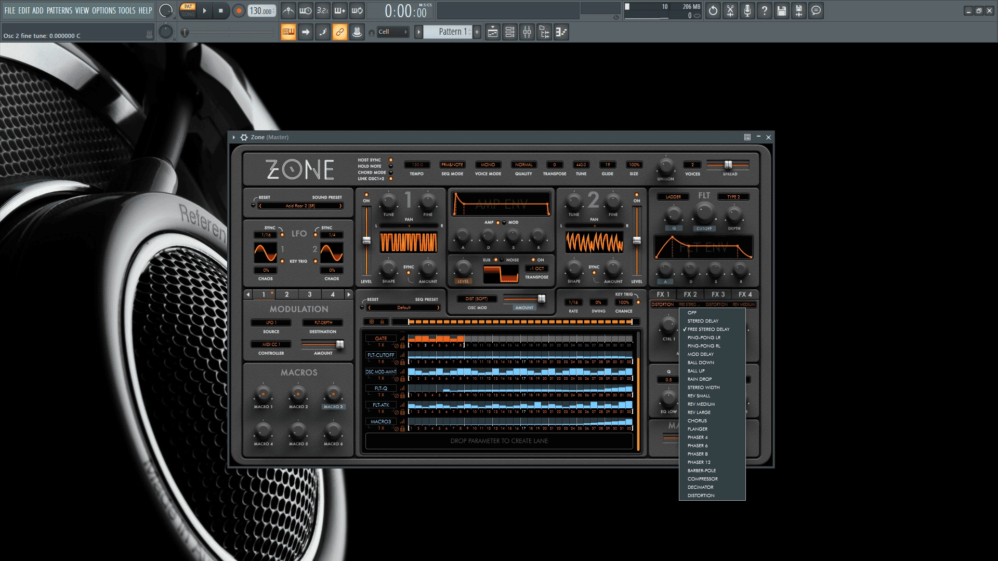Open the Mixer view icon
The width and height of the screenshot is (998, 561).
[x=527, y=32]
